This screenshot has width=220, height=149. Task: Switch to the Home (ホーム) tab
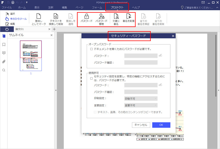22,7
